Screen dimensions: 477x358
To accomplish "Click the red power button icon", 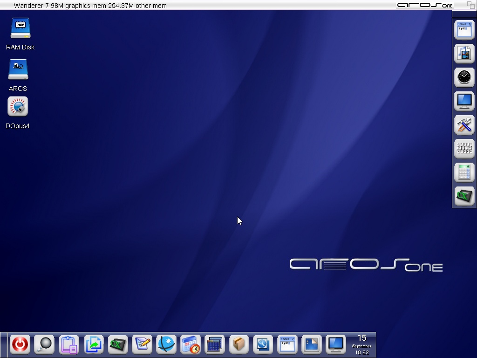I will (x=20, y=345).
